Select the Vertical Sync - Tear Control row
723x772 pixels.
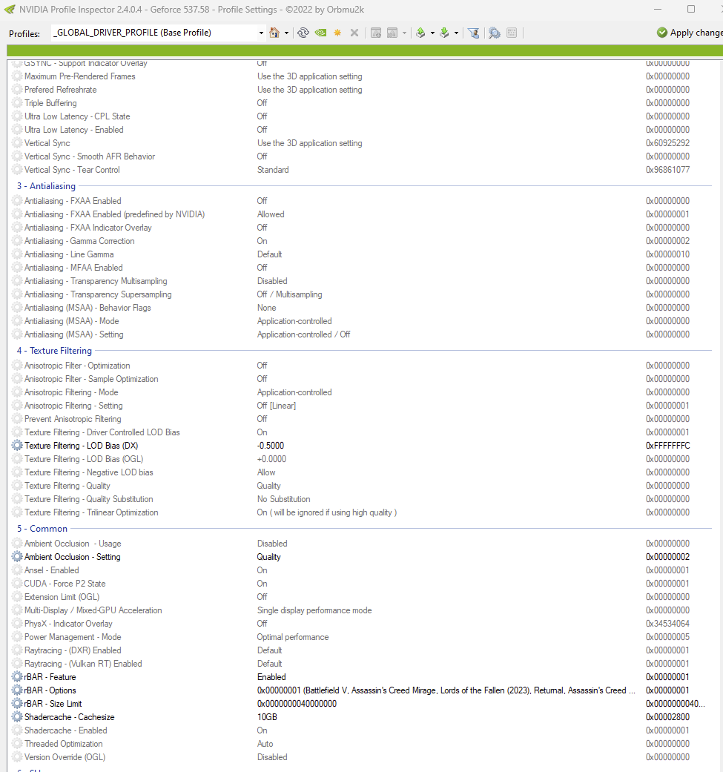pos(361,169)
